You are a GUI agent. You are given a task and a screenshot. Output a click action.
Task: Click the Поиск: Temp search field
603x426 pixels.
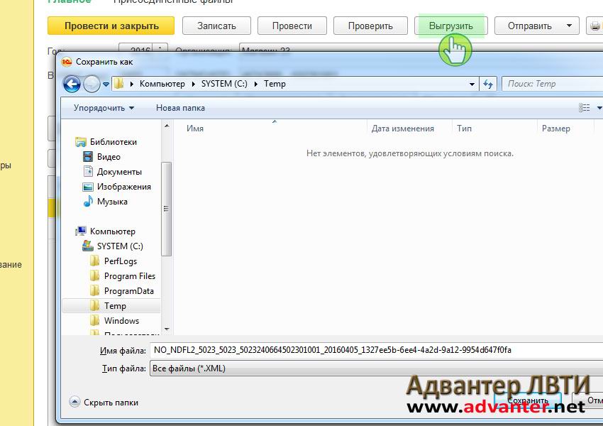coord(552,84)
